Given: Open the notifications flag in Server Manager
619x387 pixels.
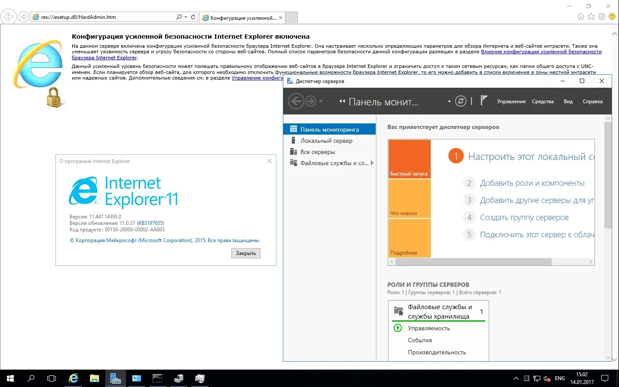Looking at the screenshot, I should pyautogui.click(x=484, y=101).
